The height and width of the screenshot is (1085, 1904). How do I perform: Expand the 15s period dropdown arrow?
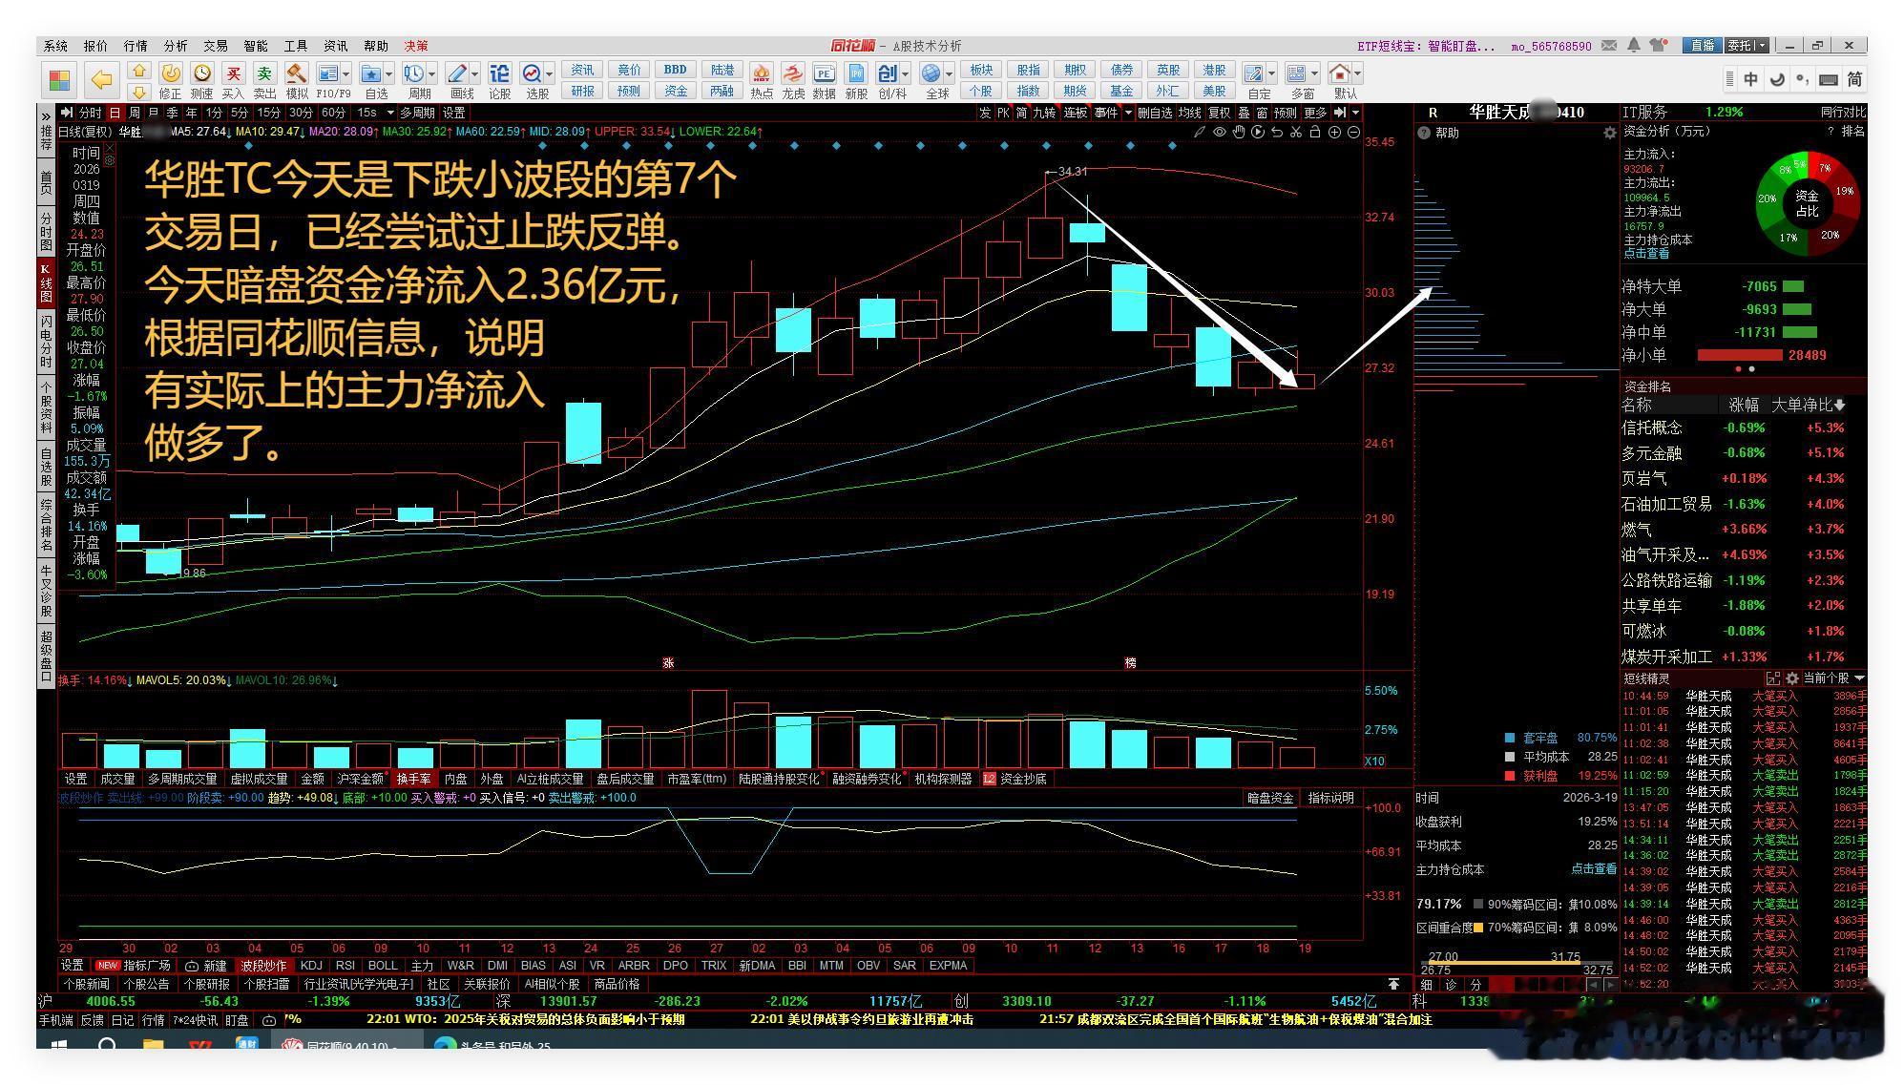pyautogui.click(x=389, y=113)
